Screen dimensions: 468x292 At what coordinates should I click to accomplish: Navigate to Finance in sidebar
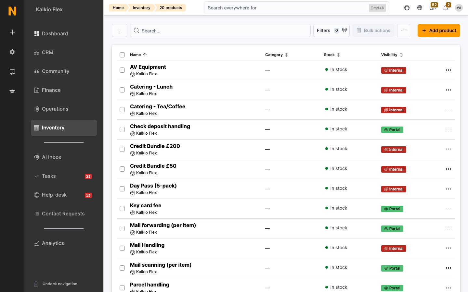coord(64,90)
